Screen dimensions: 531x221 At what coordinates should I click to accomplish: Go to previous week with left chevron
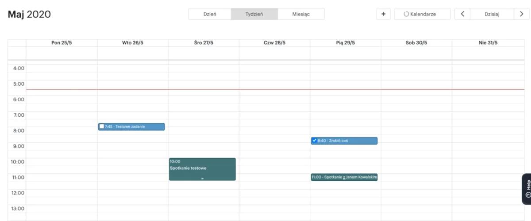click(462, 14)
